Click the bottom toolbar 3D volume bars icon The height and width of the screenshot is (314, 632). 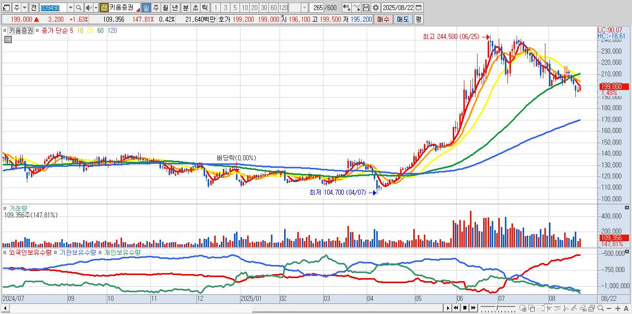coord(583,308)
